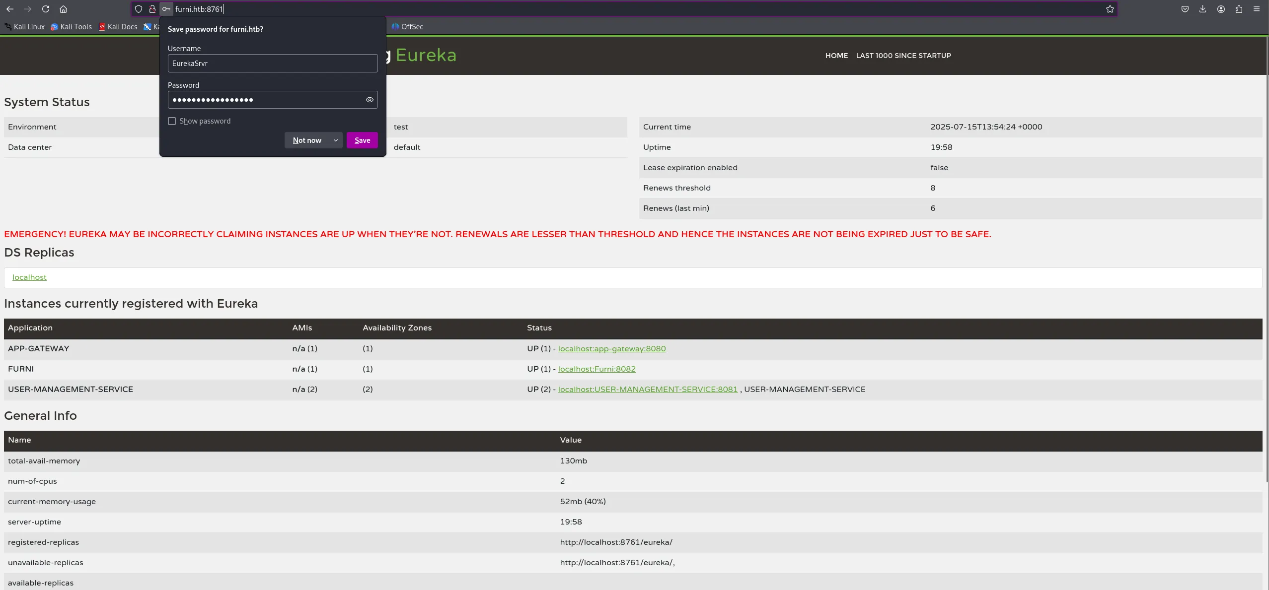Open the extensions puzzle icon
Image resolution: width=1269 pixels, height=590 pixels.
1239,9
